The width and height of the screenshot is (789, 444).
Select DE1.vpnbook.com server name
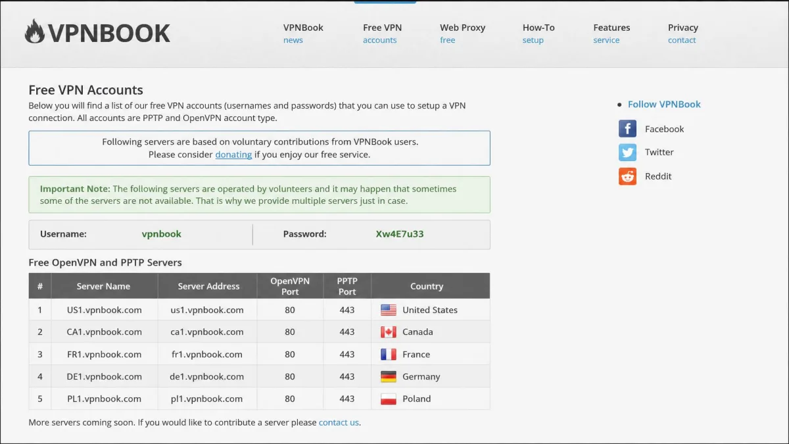[x=104, y=377]
